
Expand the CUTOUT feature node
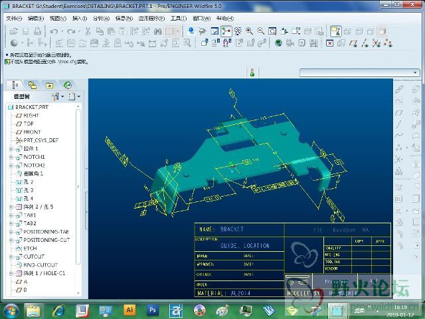[x=11, y=257]
